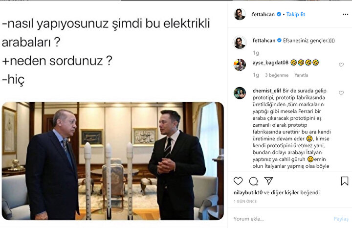View the 3 beğenme likes list

[277, 75]
